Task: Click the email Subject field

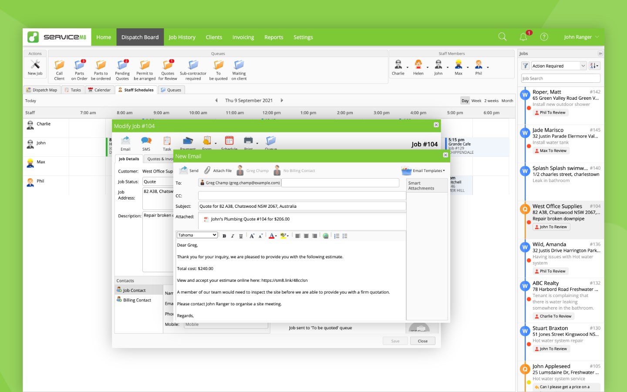Action: pyautogui.click(x=302, y=206)
